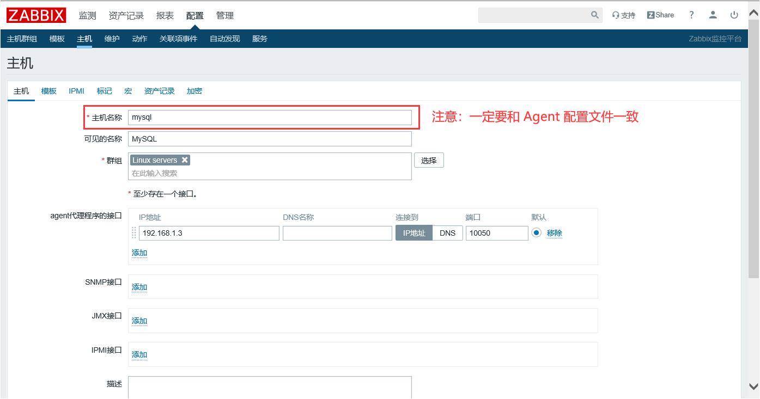Screen dimensions: 760x399
Task: Click scrollbar up arrow
Action: [753, 12]
